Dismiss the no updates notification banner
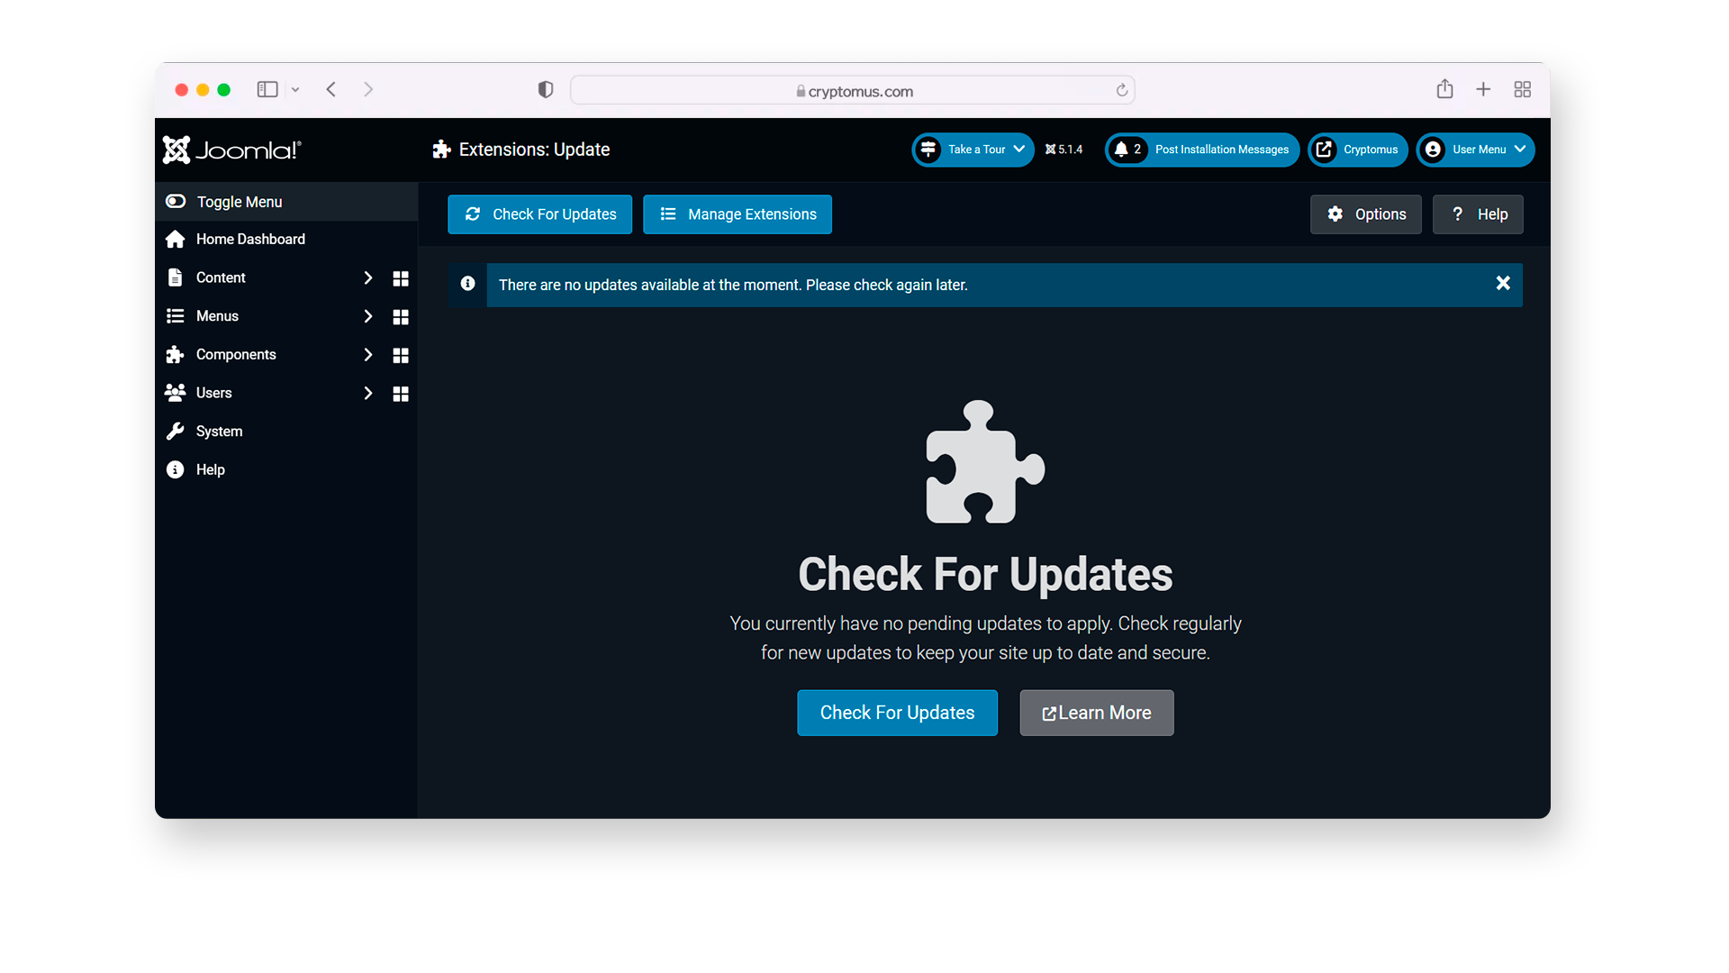Screen dimensions: 1729x973 [1502, 283]
